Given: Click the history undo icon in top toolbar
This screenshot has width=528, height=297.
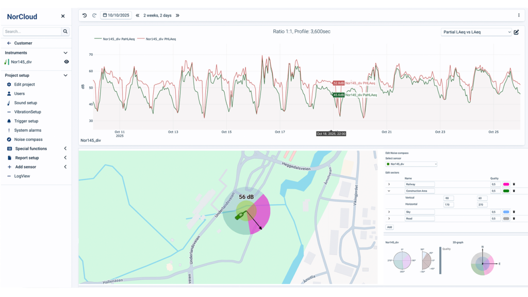Looking at the screenshot, I should pos(85,15).
